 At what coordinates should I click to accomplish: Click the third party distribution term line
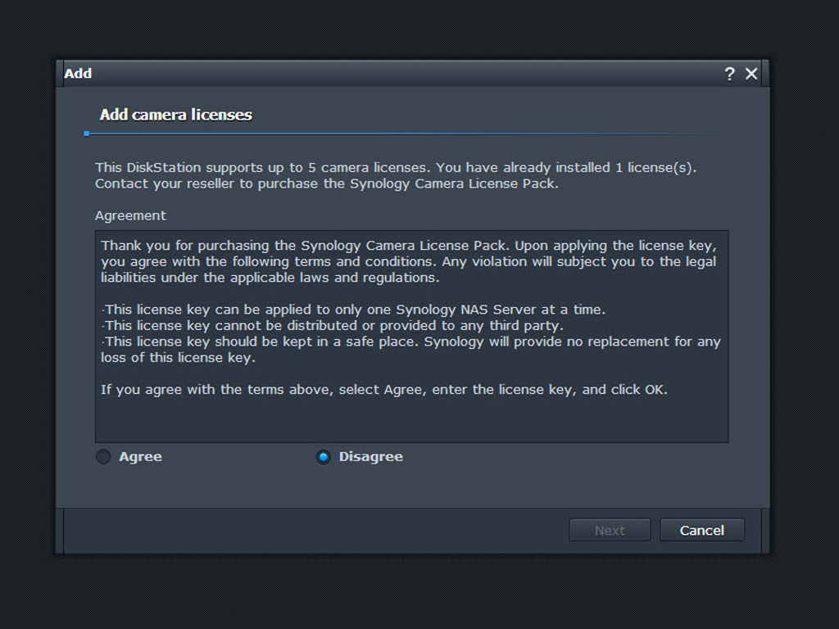[333, 326]
